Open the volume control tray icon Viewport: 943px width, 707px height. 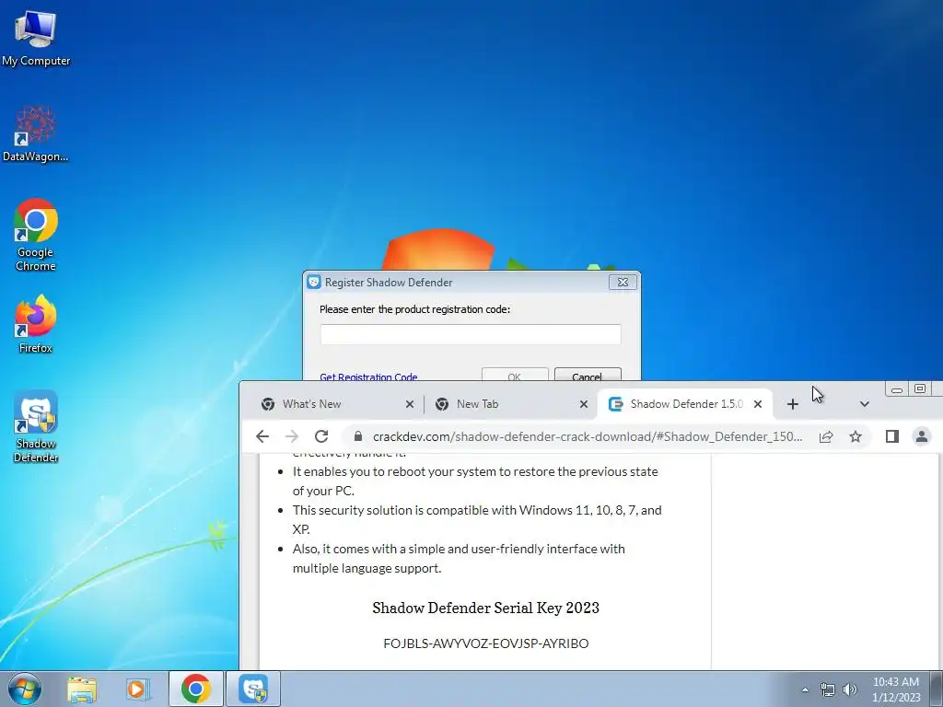click(849, 690)
